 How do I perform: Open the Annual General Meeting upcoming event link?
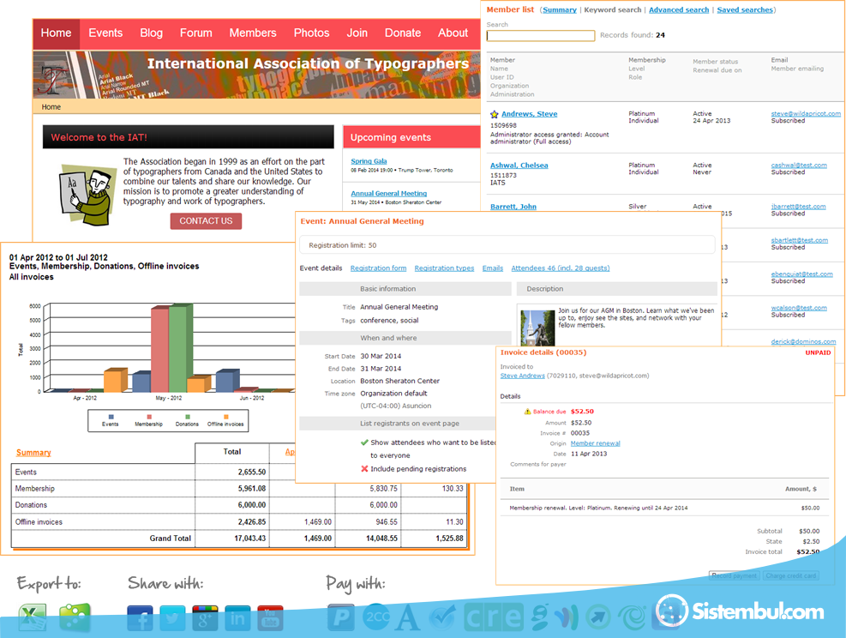click(x=389, y=194)
